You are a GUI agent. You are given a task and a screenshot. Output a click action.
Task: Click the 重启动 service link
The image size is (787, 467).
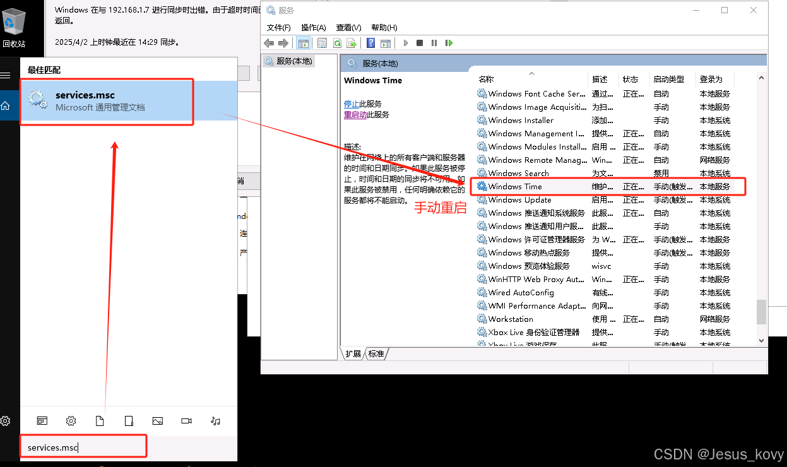point(355,115)
